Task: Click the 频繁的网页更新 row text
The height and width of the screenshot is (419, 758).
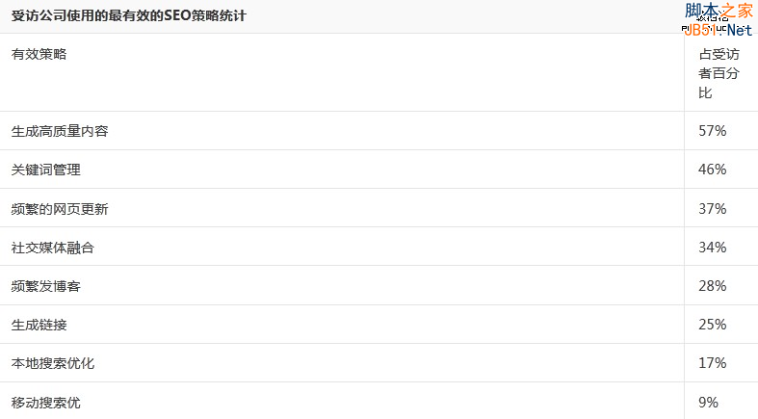Action: click(60, 209)
